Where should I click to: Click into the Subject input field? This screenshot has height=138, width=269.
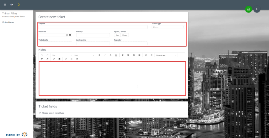click(93, 27)
